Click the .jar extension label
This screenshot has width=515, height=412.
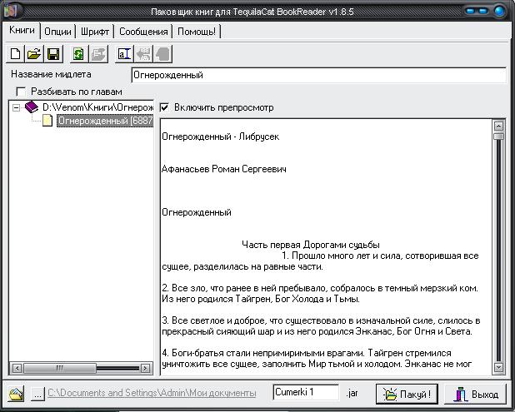[x=352, y=393]
